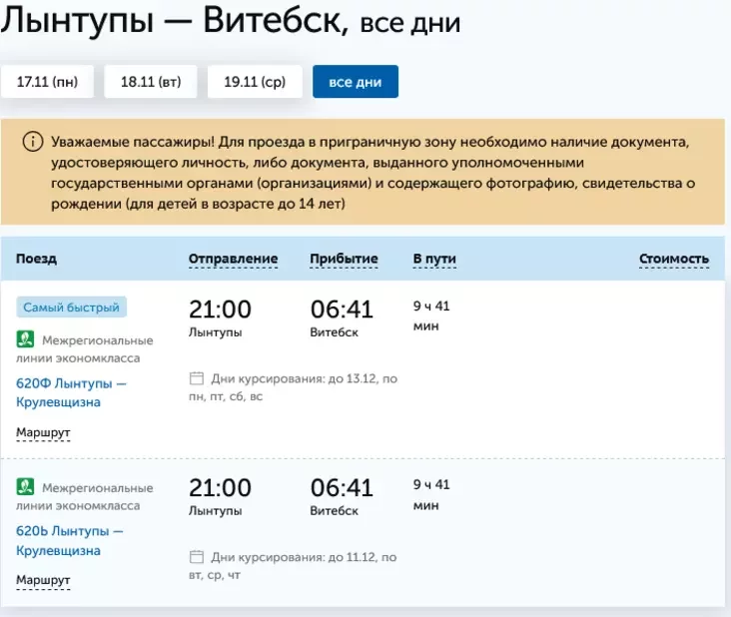
Task: Sort trains by Прибытие column
Action: click(344, 259)
